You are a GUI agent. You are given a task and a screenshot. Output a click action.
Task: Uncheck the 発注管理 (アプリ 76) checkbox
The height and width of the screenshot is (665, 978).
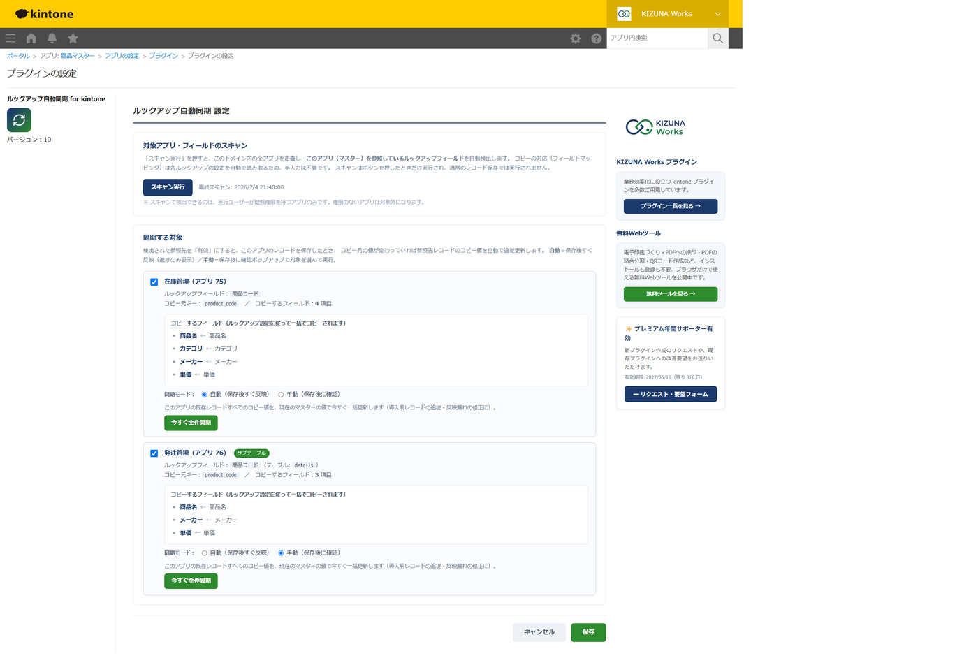(x=154, y=453)
